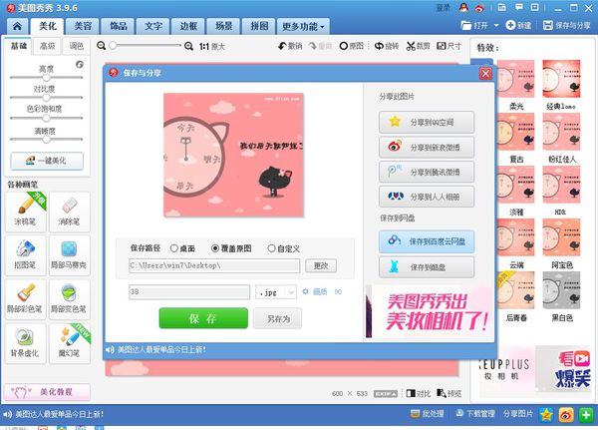
Task: Click 保存与分享 in the top toolbar
Action: (567, 25)
